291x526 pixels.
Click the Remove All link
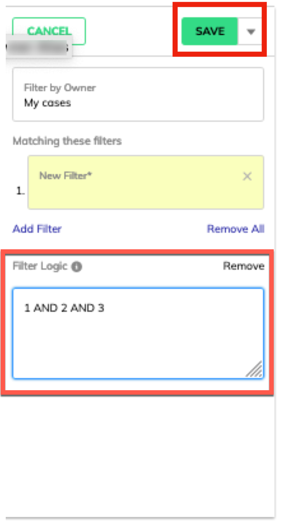[x=236, y=229]
